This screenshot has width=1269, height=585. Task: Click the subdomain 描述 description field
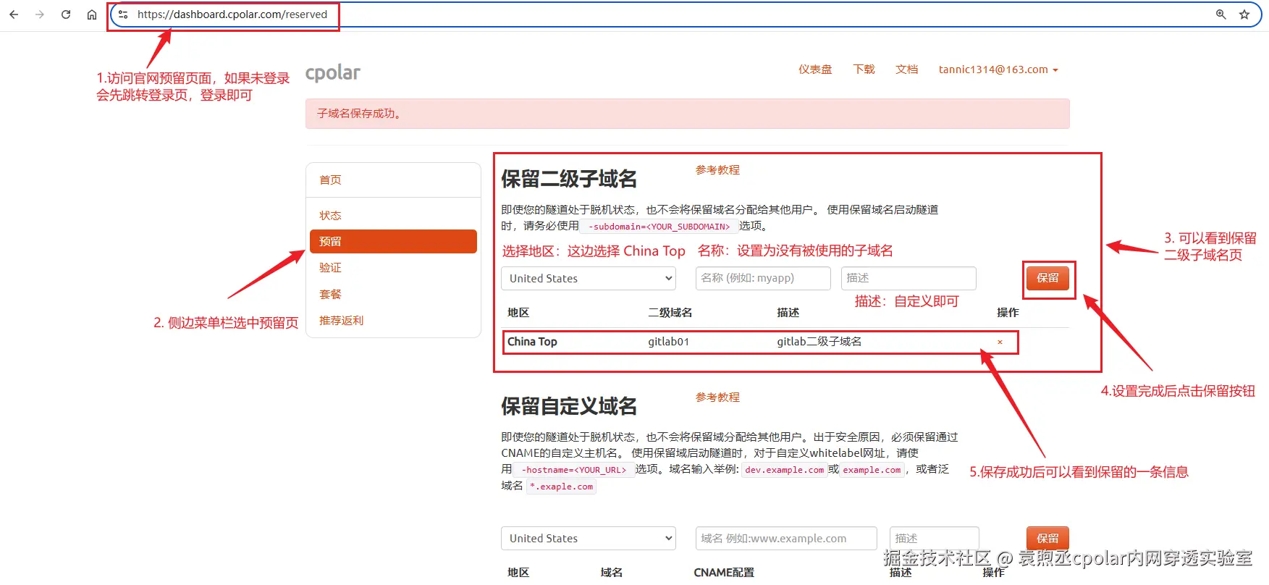click(908, 278)
